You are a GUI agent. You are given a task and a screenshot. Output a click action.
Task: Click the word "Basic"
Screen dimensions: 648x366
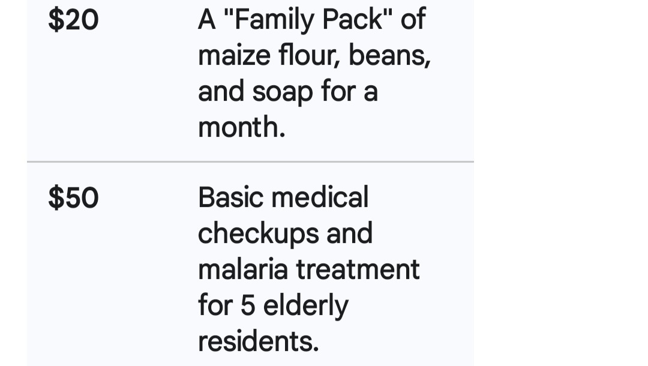point(232,198)
